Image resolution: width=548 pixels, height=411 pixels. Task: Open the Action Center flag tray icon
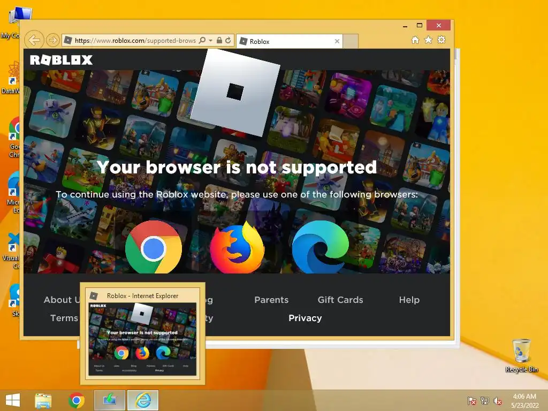click(471, 401)
